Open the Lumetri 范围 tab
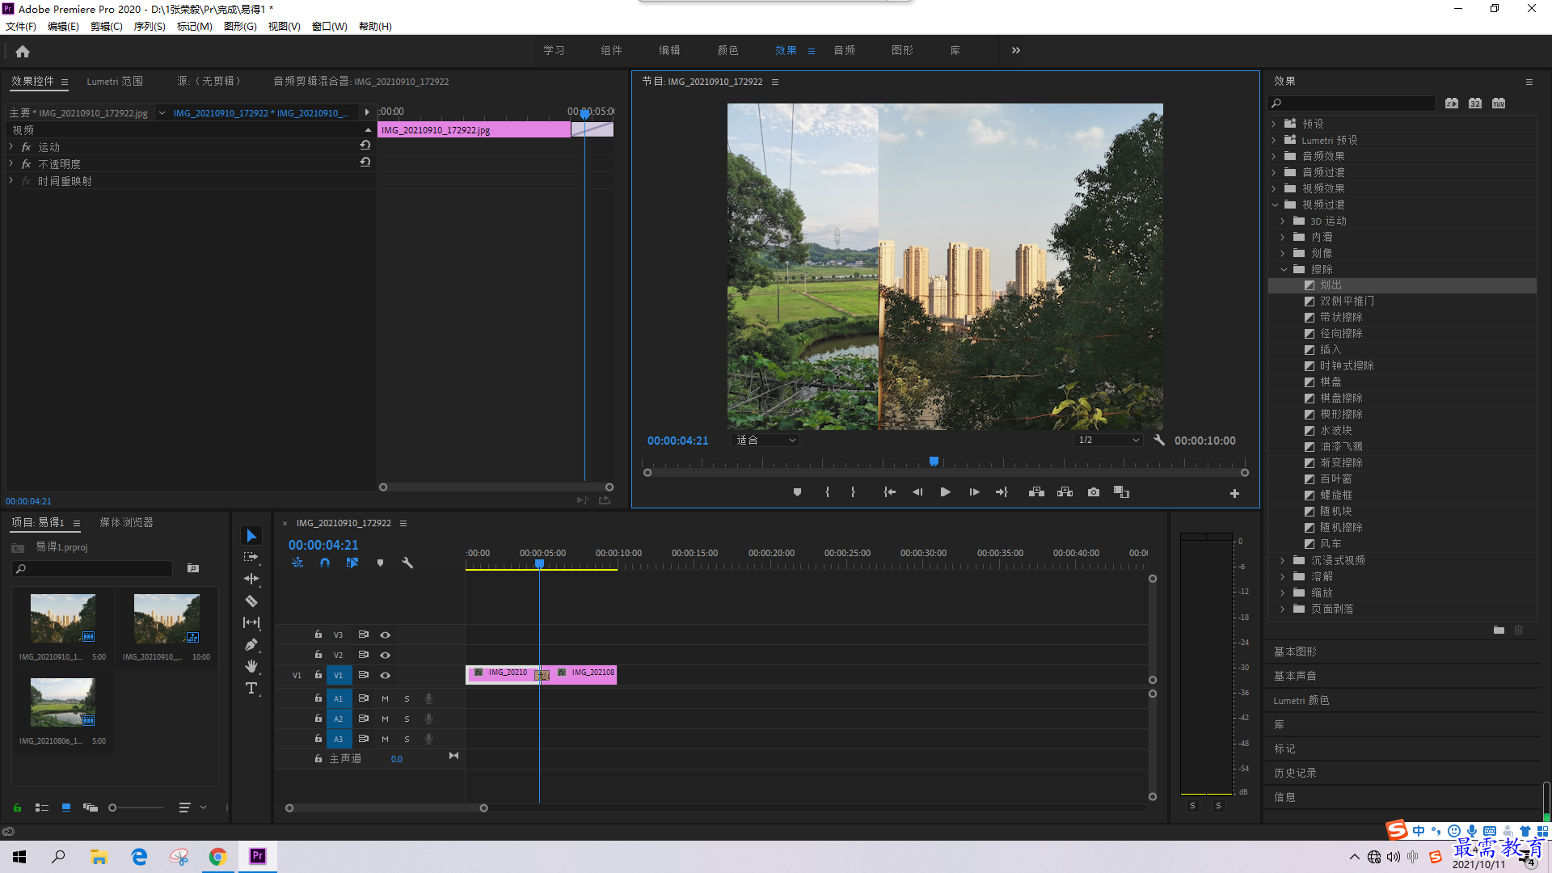This screenshot has height=873, width=1552. click(x=115, y=82)
